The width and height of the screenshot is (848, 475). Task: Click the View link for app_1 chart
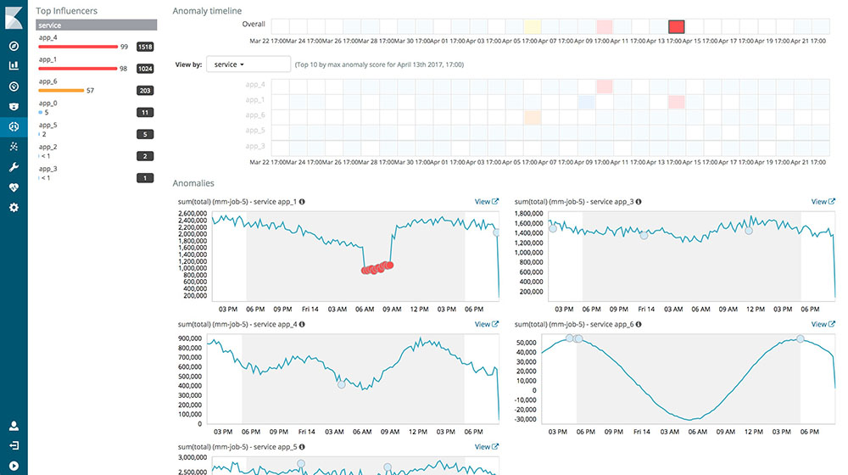(486, 202)
